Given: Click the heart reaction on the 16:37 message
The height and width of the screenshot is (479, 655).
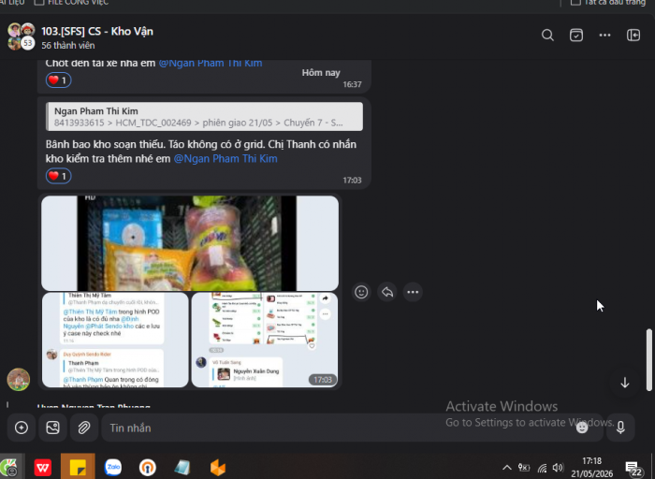Looking at the screenshot, I should point(58,80).
